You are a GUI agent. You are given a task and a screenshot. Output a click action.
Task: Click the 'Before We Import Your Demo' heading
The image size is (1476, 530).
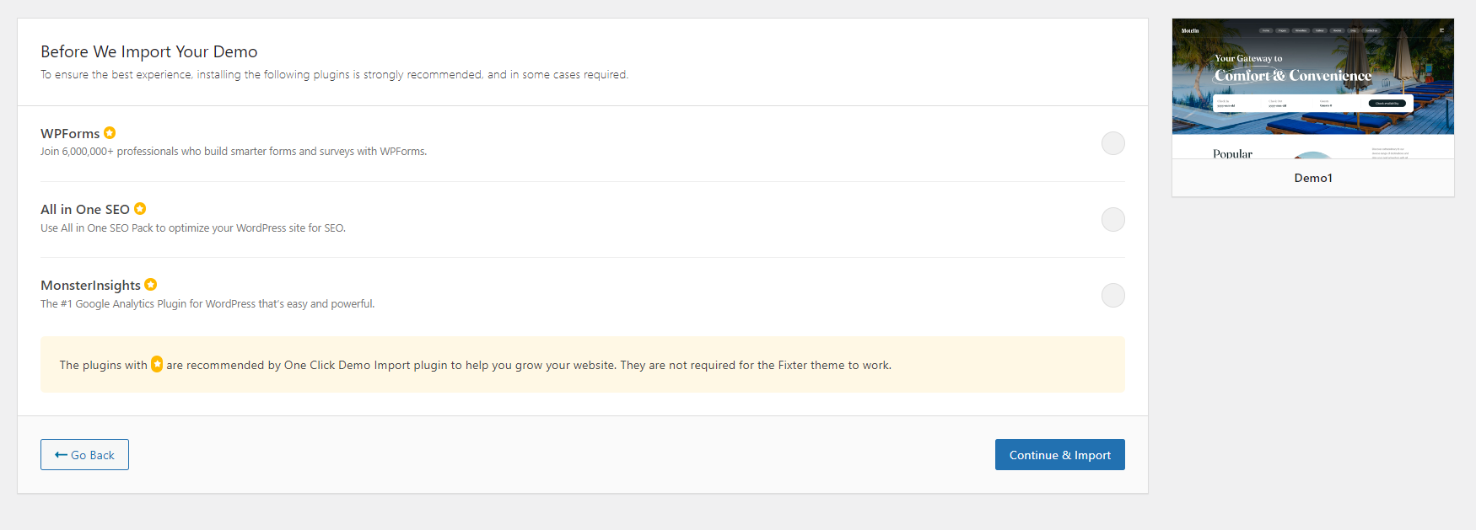[x=149, y=51]
